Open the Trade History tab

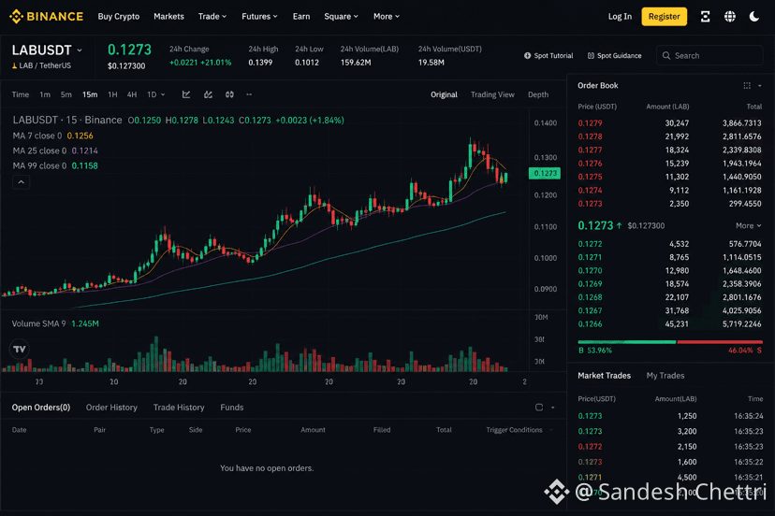pyautogui.click(x=179, y=408)
